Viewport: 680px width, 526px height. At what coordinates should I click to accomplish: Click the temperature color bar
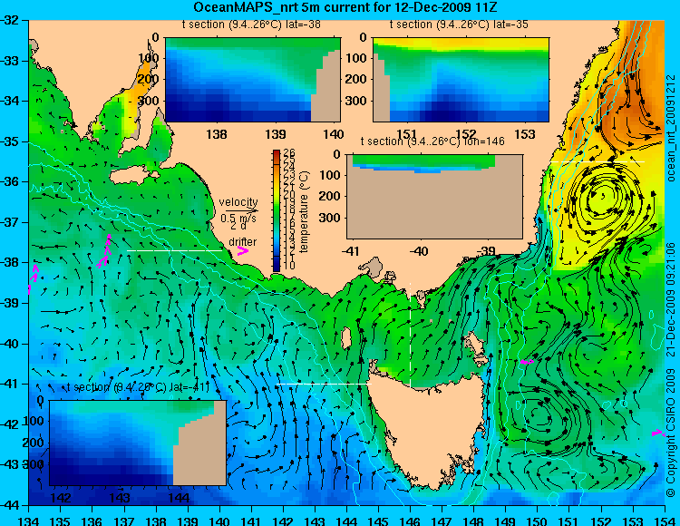[277, 210]
